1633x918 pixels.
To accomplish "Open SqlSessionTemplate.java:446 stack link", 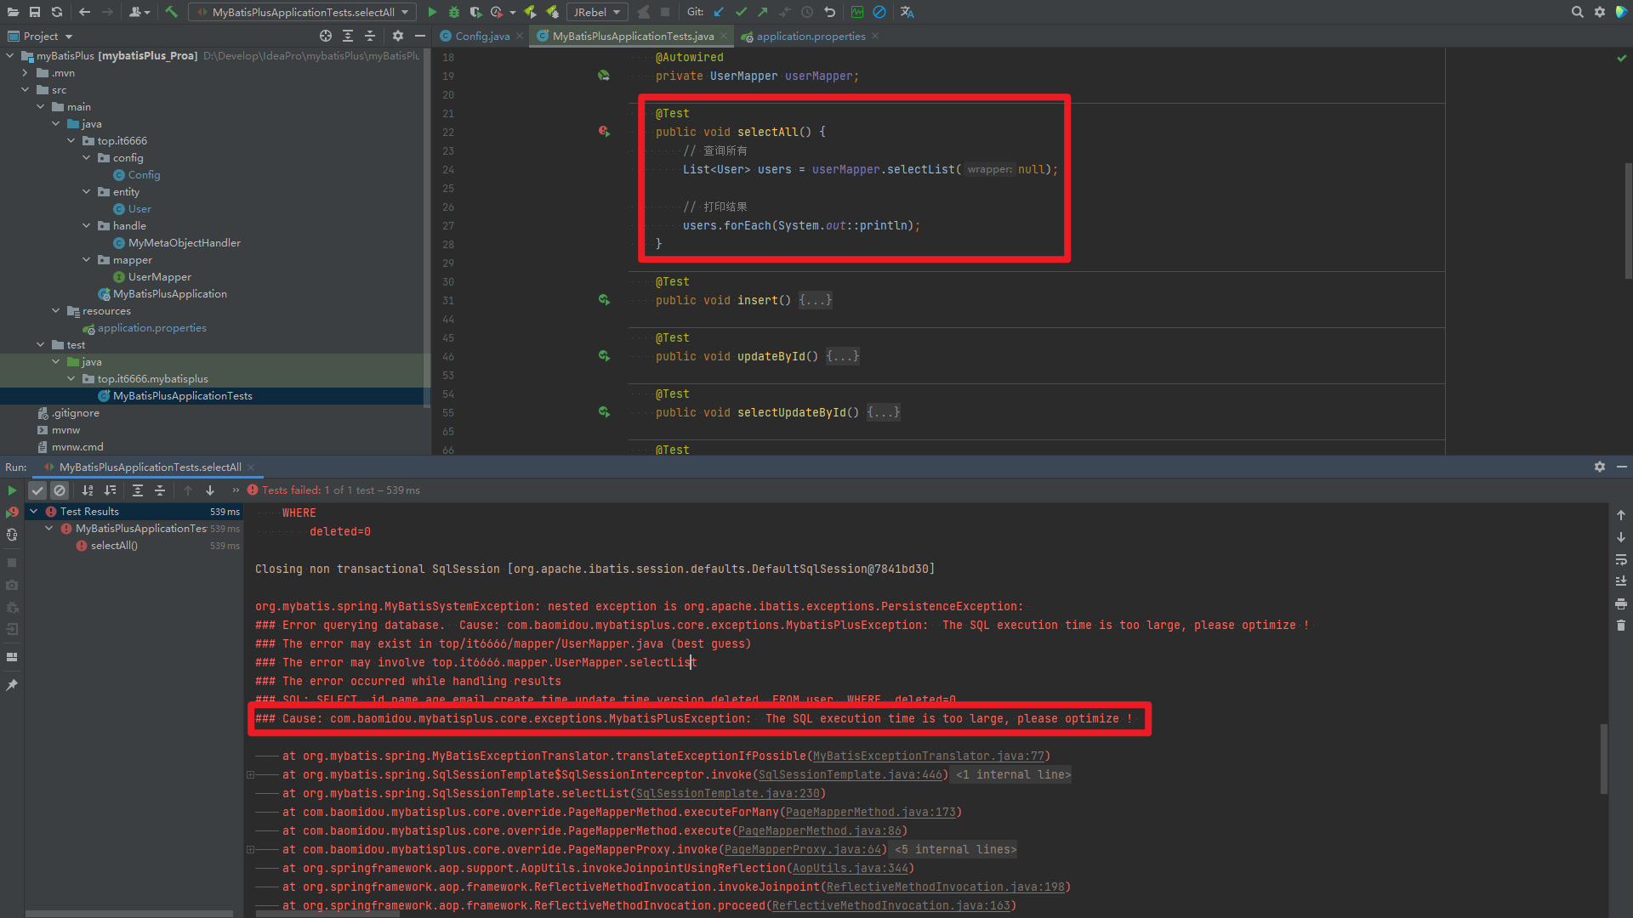I will tap(851, 774).
